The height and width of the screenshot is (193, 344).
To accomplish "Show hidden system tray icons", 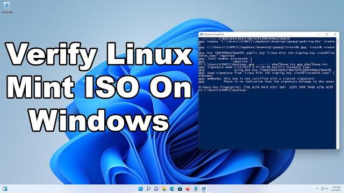I will click(317, 189).
